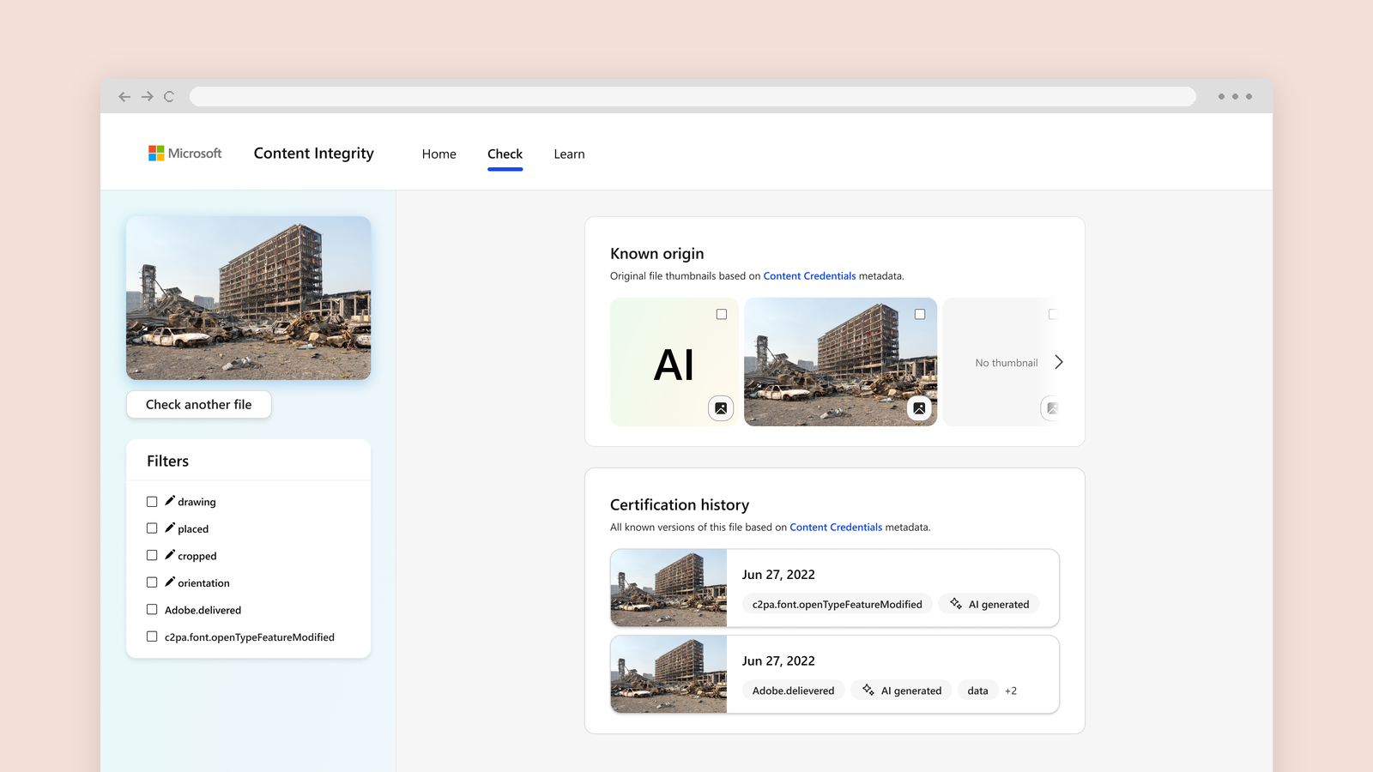Switch to the Learn tab
This screenshot has height=772, width=1373.
569,154
